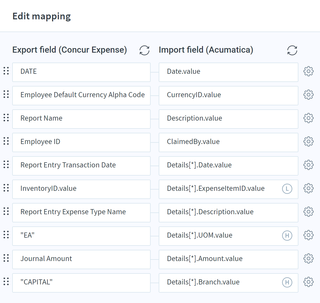320x303 pixels.
Task: Grab drag handle for Report Entry Transaction Date
Action: point(6,165)
